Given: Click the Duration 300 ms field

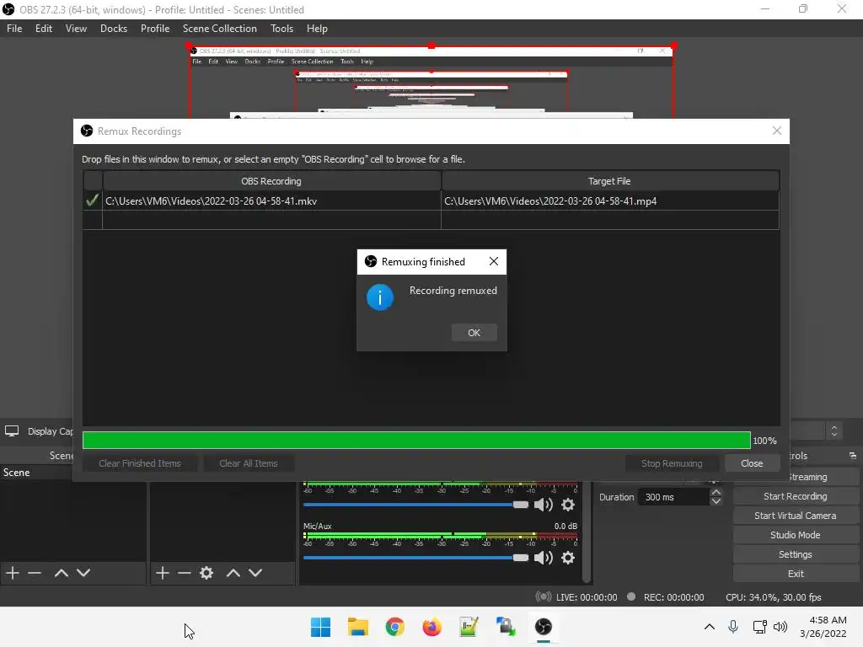Looking at the screenshot, I should (x=674, y=497).
